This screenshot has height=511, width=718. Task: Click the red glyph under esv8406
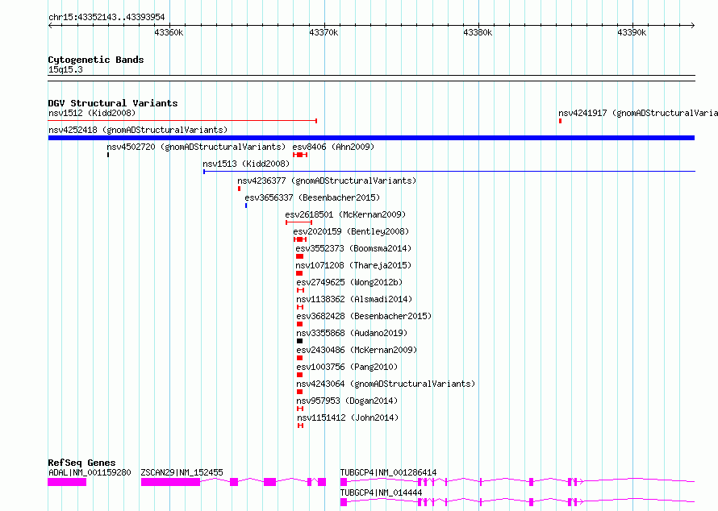(300, 155)
